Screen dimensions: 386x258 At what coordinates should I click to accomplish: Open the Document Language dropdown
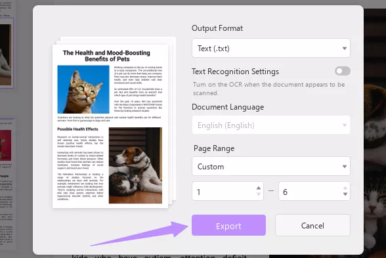point(270,125)
